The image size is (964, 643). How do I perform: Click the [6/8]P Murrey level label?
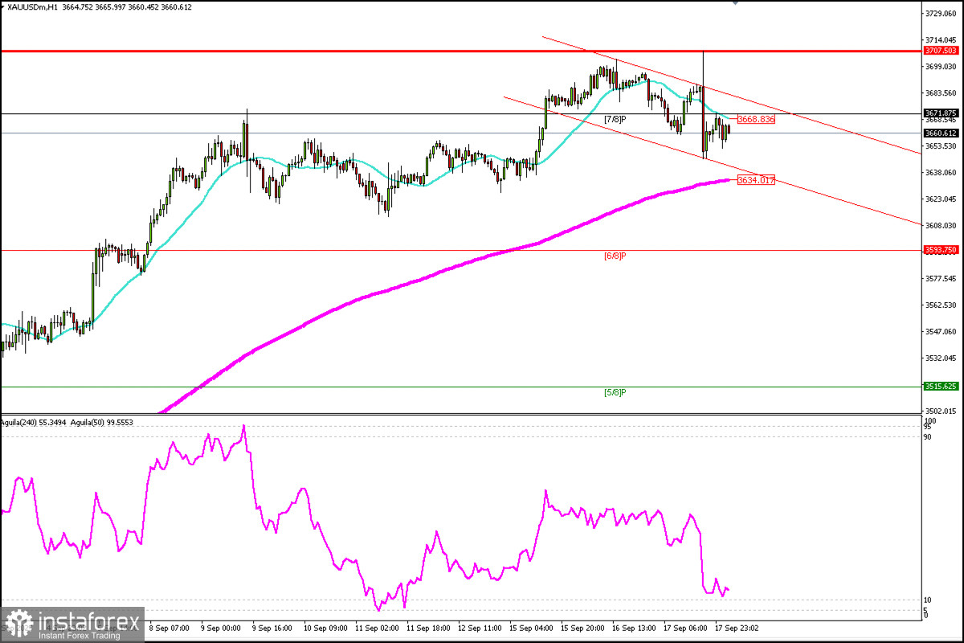point(615,256)
